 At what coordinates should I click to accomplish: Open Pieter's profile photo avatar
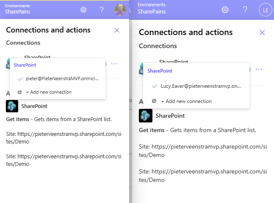click(x=120, y=10)
